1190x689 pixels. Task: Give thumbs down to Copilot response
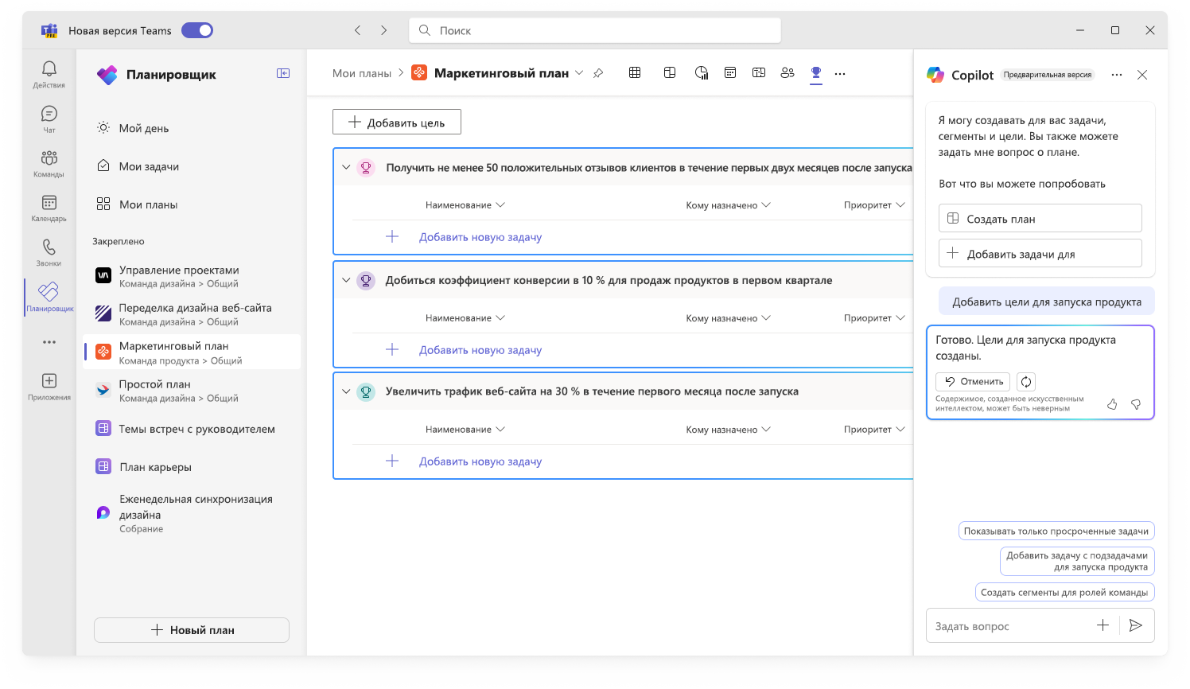click(1136, 404)
